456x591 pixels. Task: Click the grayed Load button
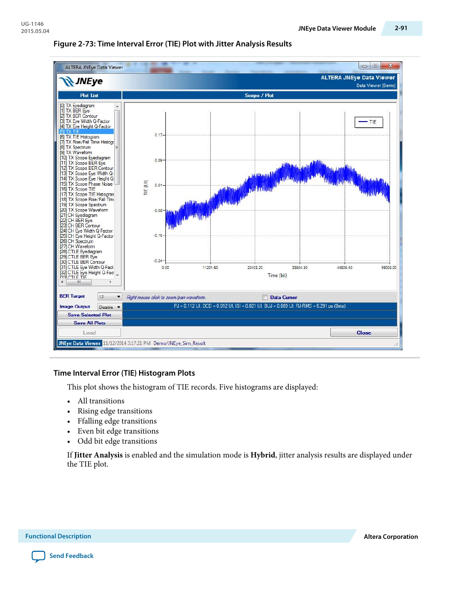89,333
